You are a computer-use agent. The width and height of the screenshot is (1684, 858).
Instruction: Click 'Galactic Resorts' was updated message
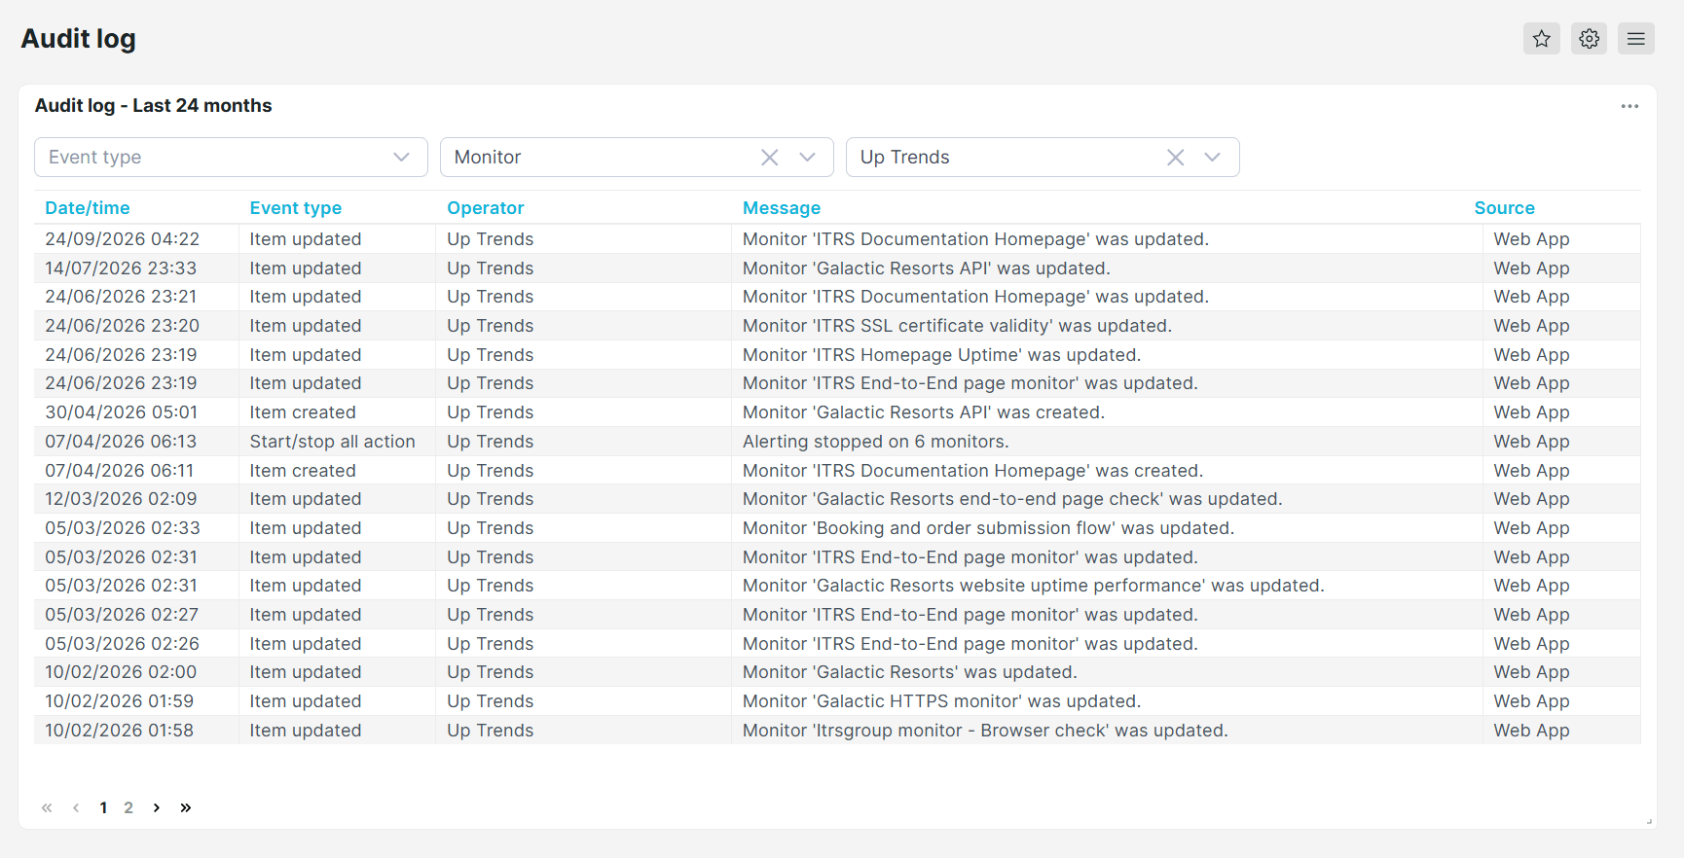pyautogui.click(x=910, y=672)
